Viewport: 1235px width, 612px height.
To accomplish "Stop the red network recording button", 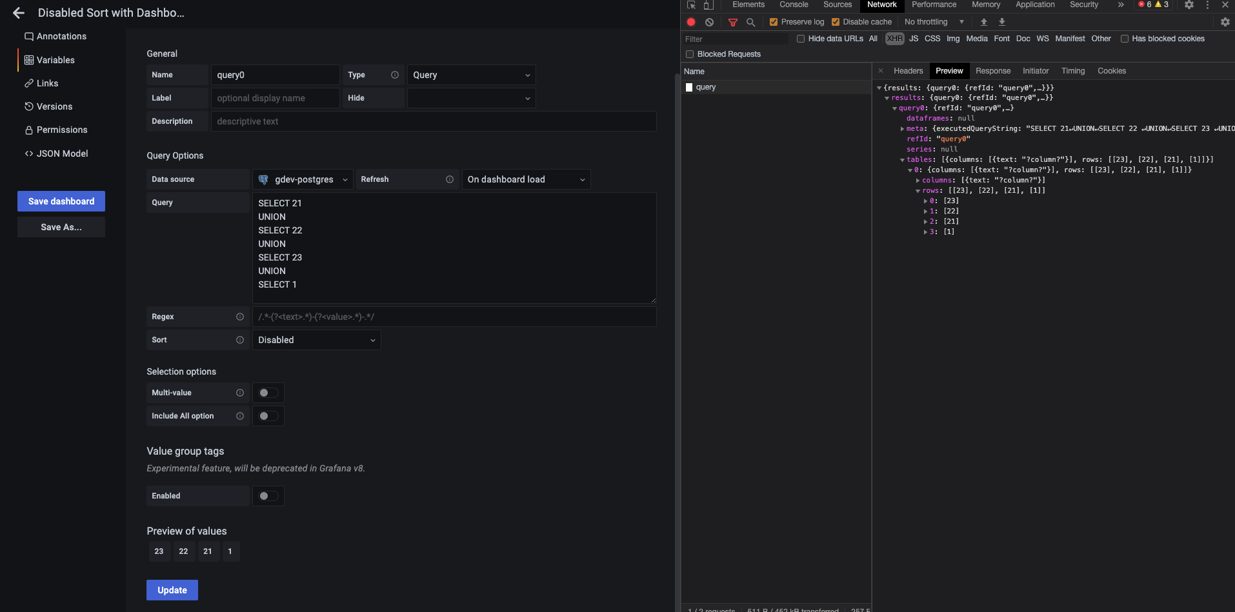I will click(x=690, y=22).
